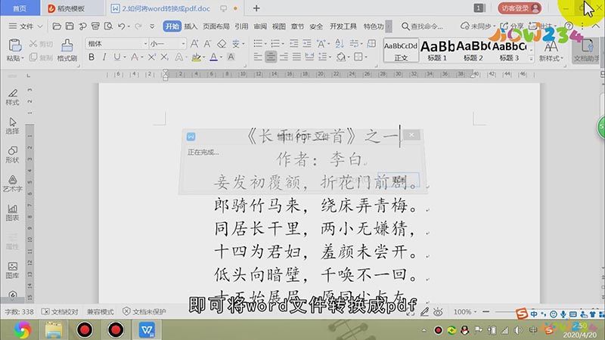Toggle justify alignment

[x=296, y=57]
